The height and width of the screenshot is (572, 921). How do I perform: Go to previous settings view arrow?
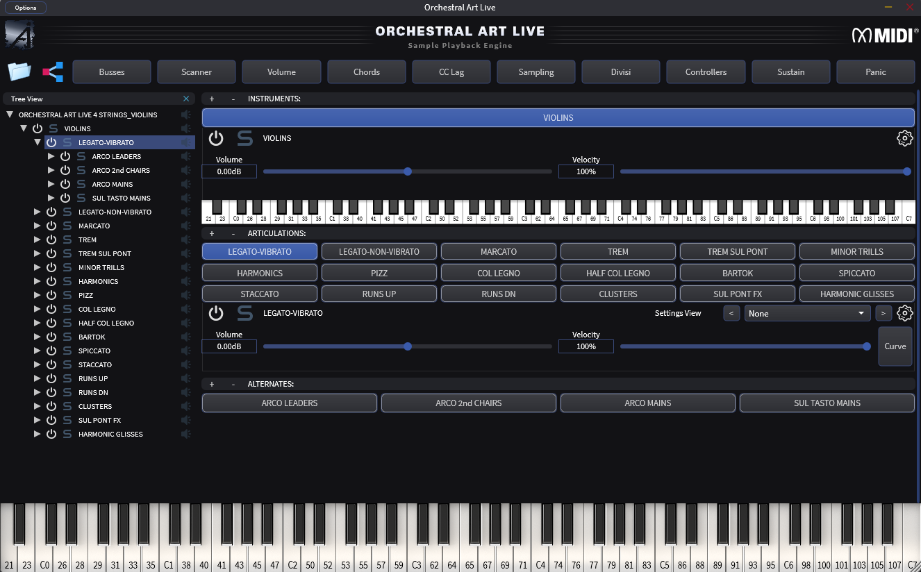coord(731,313)
